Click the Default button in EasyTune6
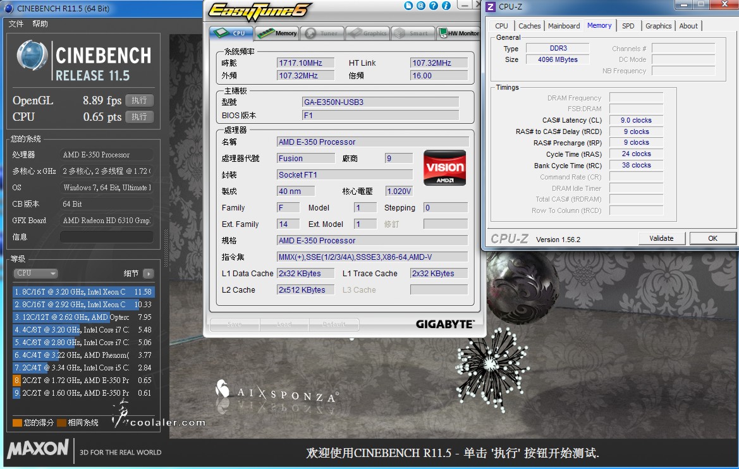Screen dimensions: 739x469 click(334, 325)
